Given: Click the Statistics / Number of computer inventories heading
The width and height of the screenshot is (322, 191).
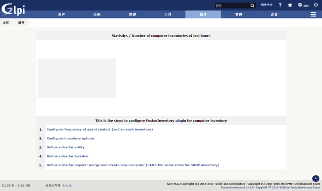Looking at the screenshot, I should pos(161,36).
